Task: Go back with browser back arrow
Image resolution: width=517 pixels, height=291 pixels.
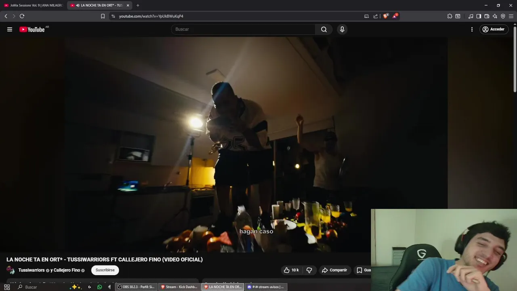Action: [6, 16]
